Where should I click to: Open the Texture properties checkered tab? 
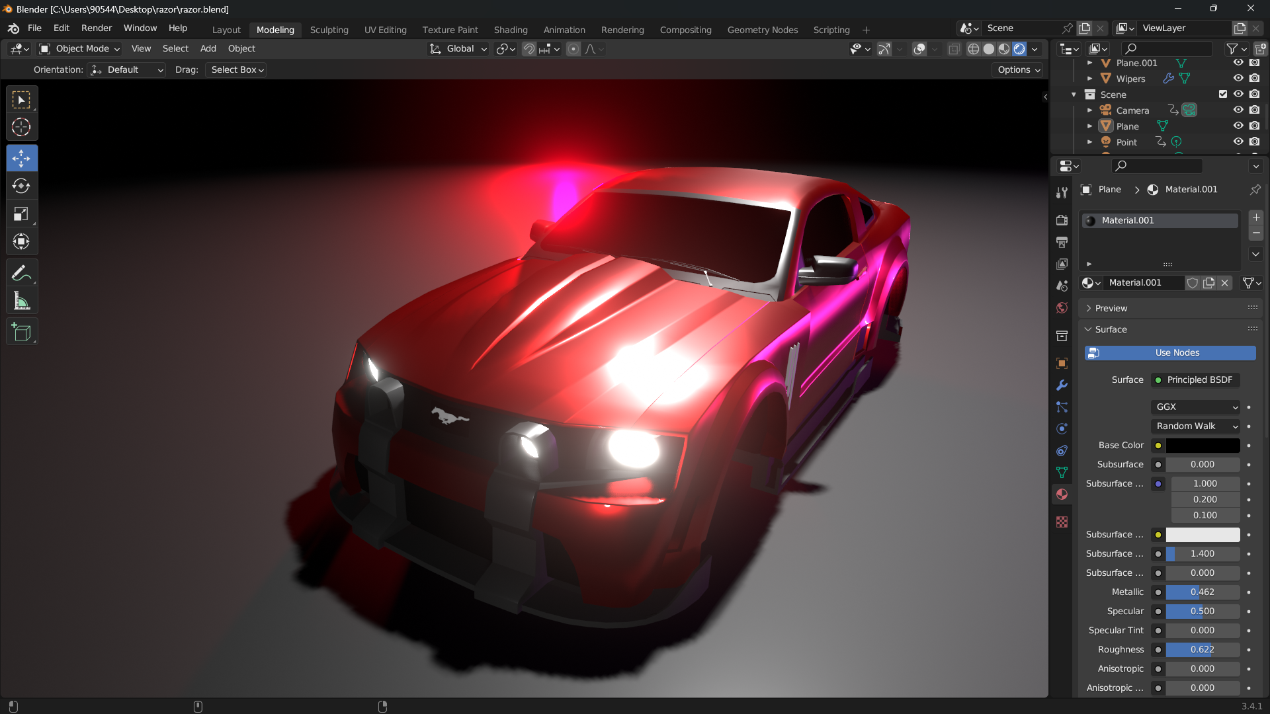pyautogui.click(x=1062, y=522)
